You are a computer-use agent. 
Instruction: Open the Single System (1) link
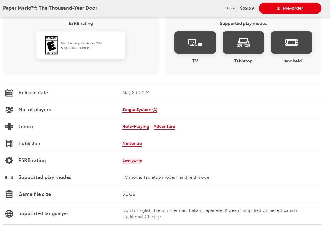(140, 110)
